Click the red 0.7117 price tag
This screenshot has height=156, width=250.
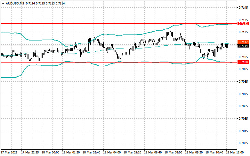pos(243,42)
